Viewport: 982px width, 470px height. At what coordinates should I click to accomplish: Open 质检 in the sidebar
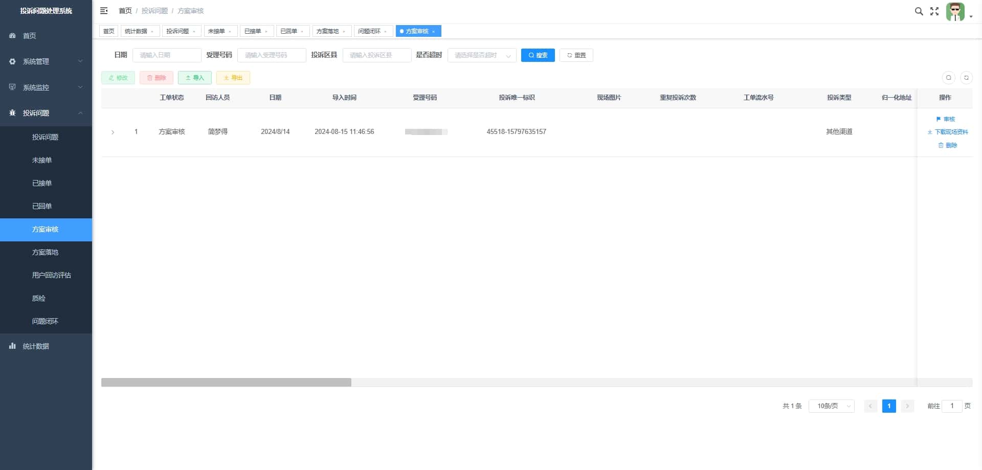click(x=46, y=299)
